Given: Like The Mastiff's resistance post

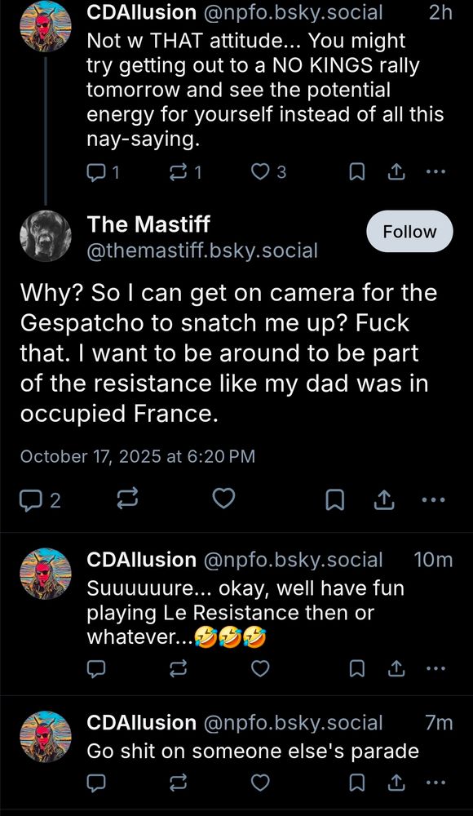Looking at the screenshot, I should point(223,499).
